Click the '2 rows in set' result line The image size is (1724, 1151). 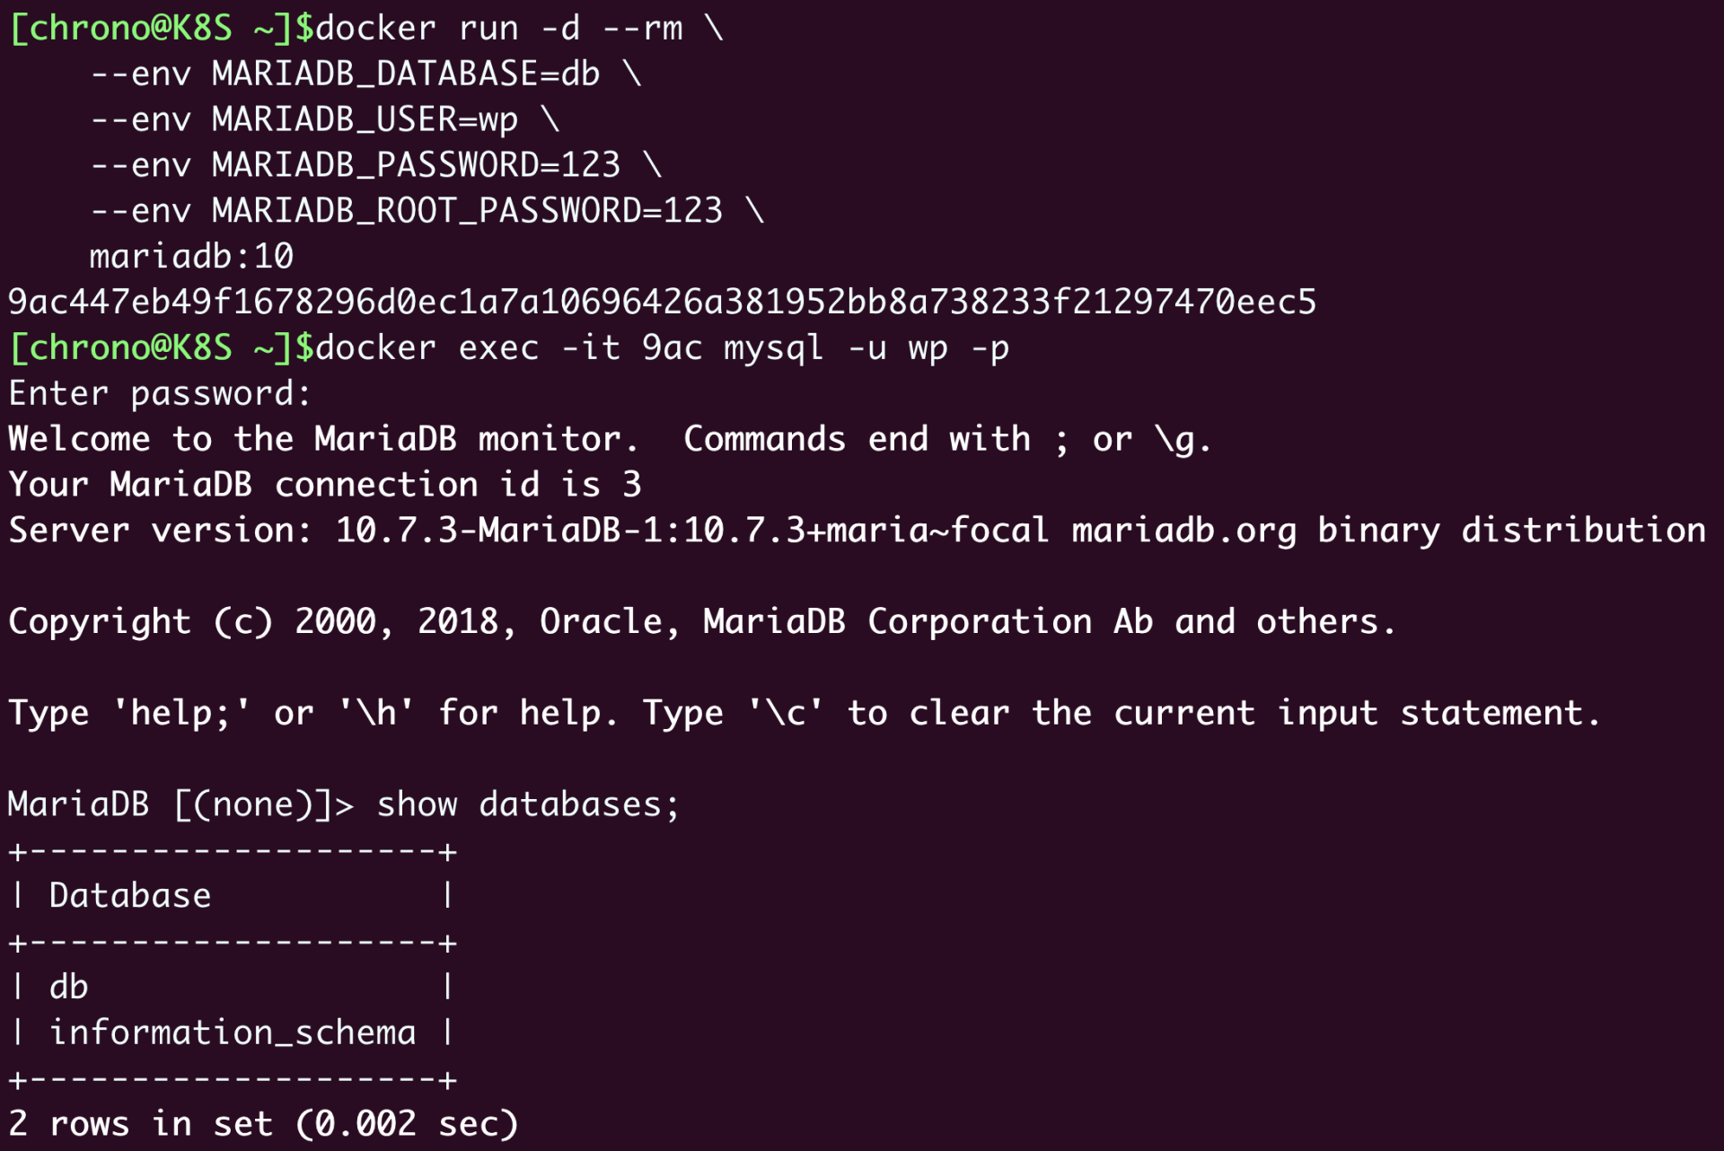tap(263, 1124)
